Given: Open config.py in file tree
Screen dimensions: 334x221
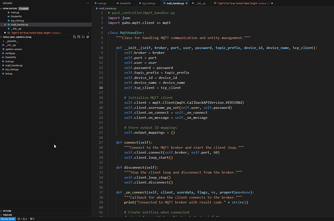Looking at the screenshot, I should pyautogui.click(x=10, y=53).
